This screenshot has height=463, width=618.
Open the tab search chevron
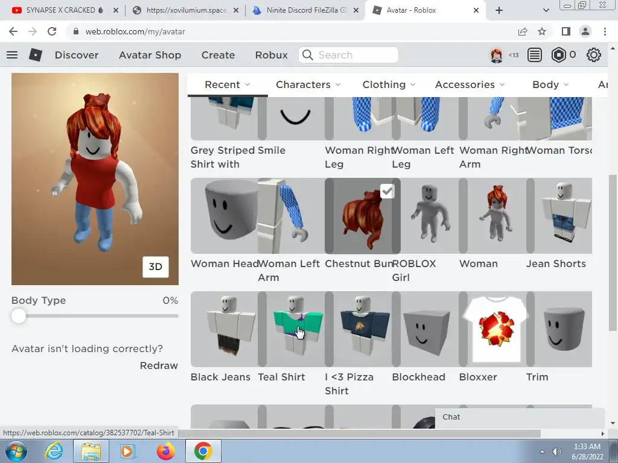click(x=546, y=10)
